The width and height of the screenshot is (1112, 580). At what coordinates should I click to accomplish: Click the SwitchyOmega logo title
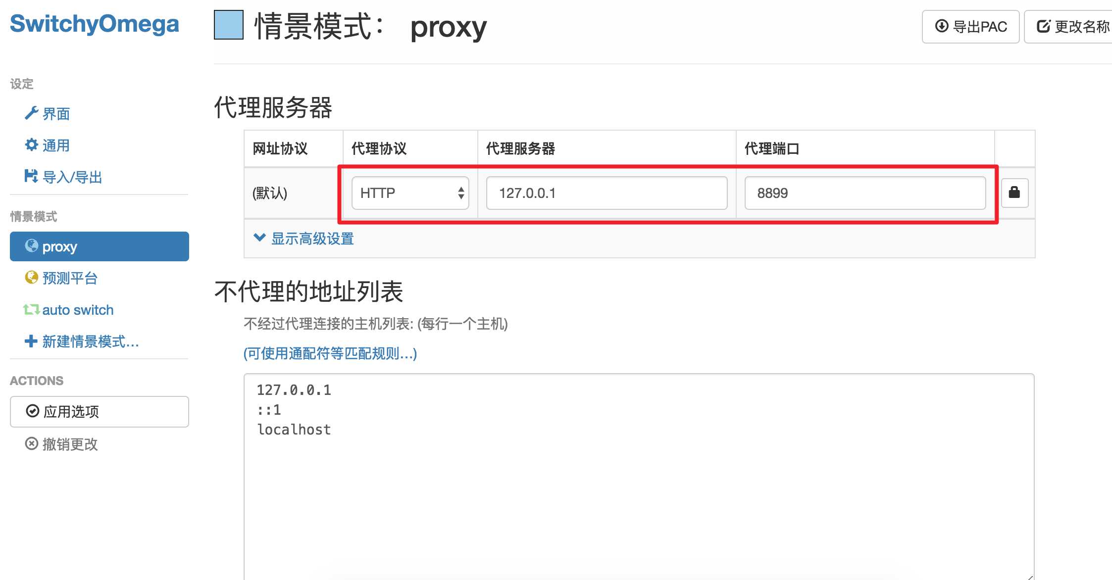[x=94, y=24]
